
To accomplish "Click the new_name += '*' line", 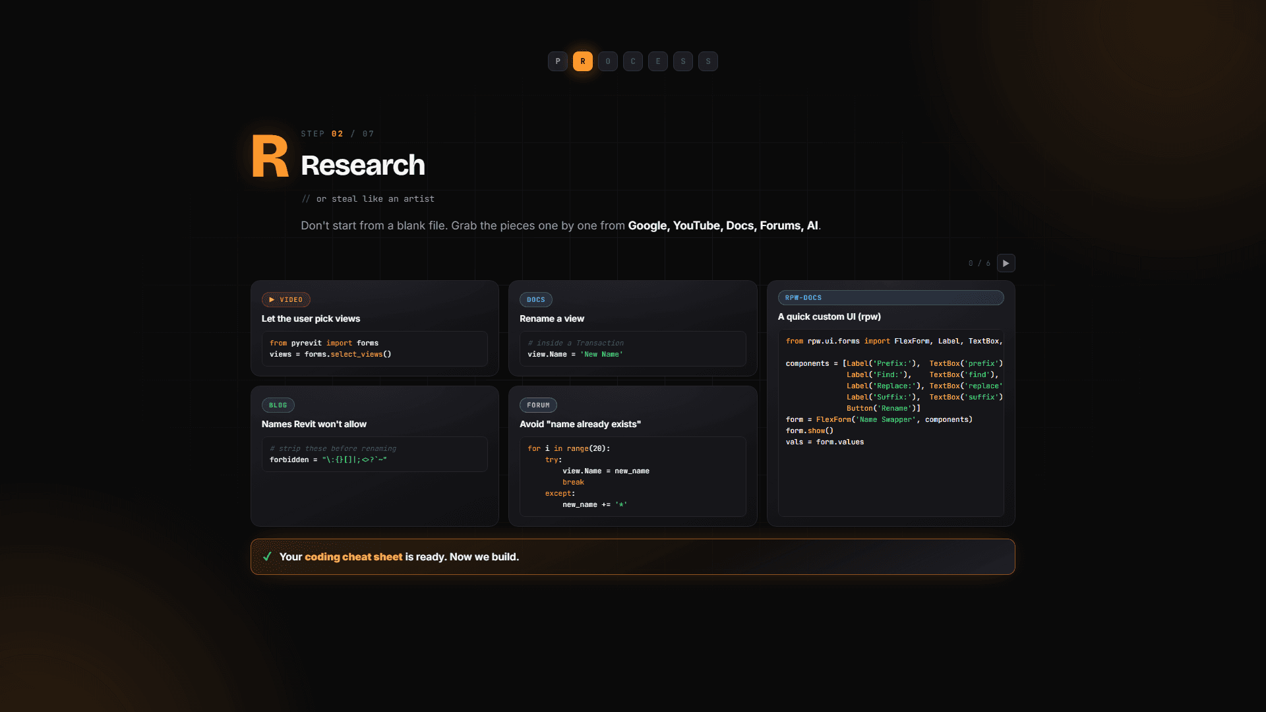I will (595, 504).
